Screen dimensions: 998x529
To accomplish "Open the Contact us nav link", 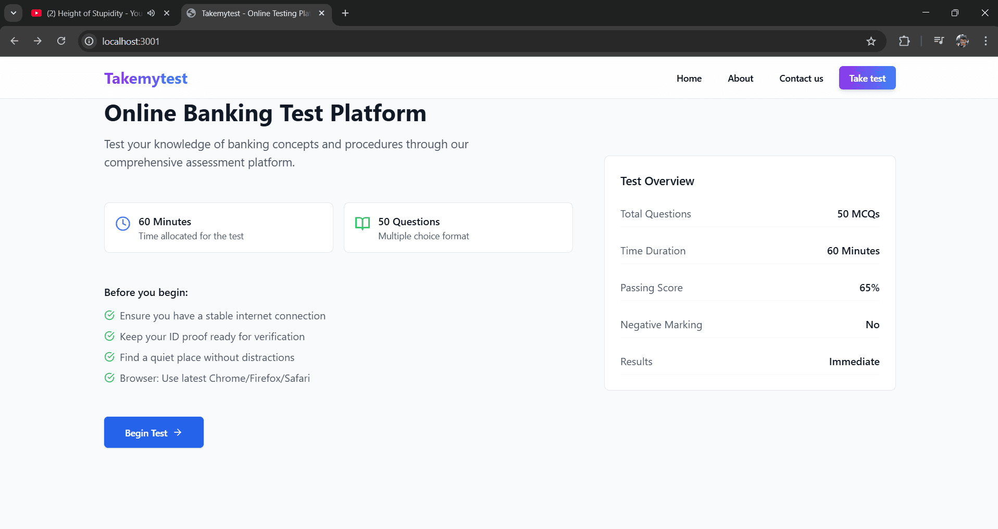I will pos(801,79).
